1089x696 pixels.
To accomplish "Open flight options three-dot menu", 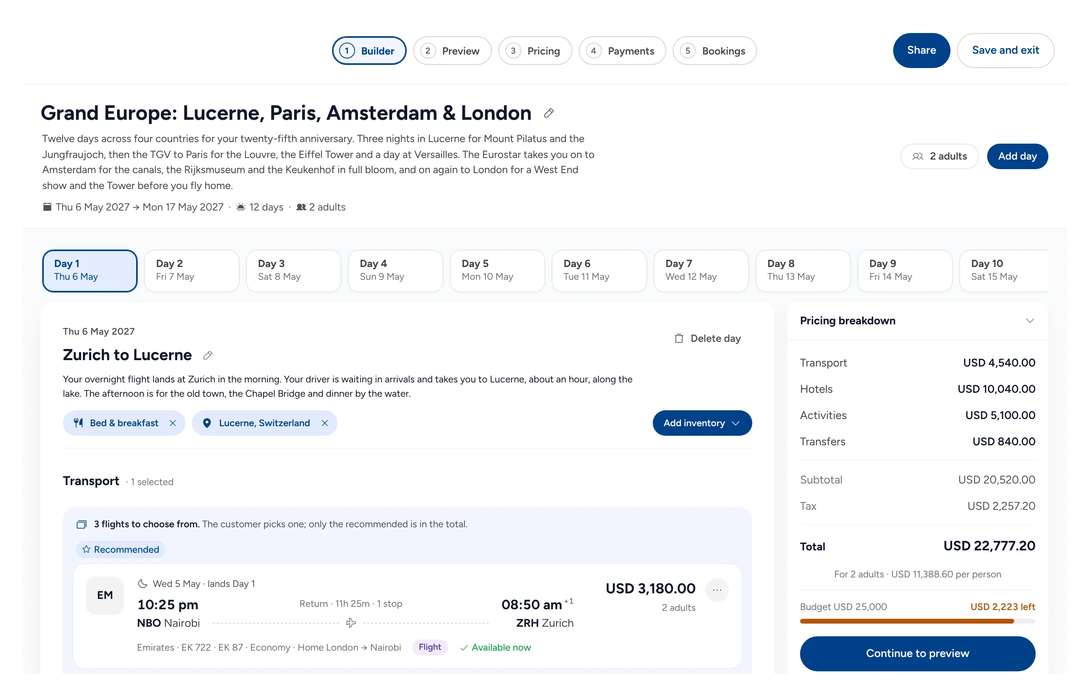I will pyautogui.click(x=717, y=590).
